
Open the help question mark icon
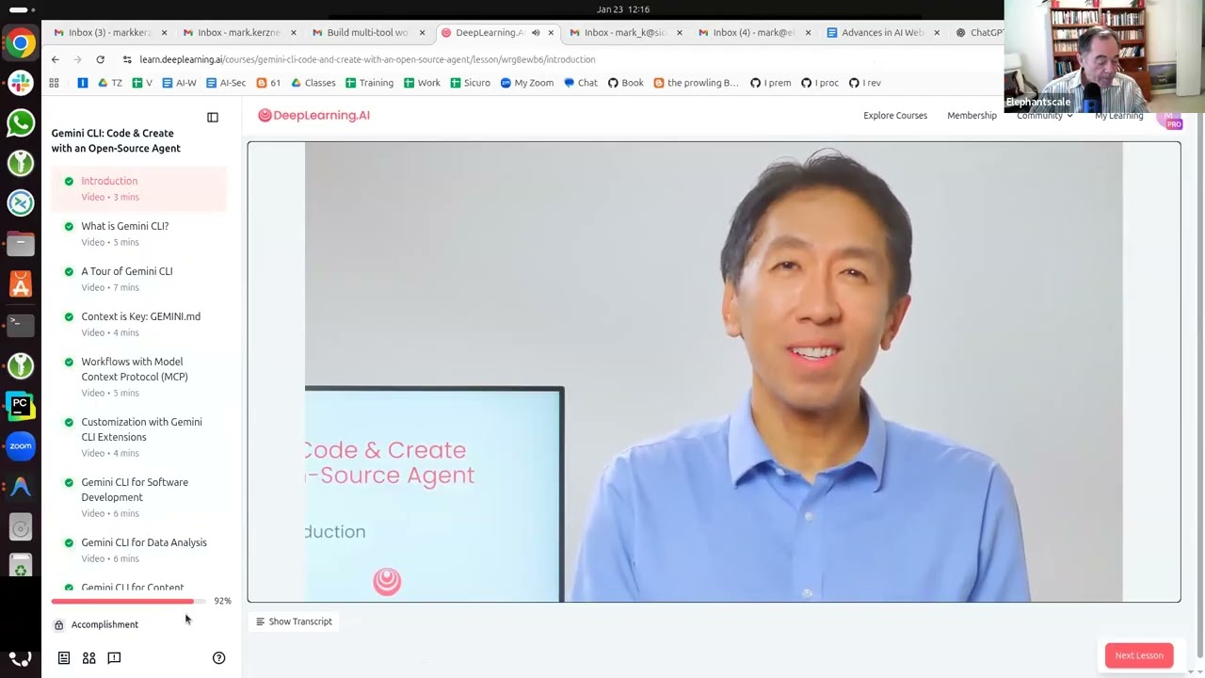218,658
